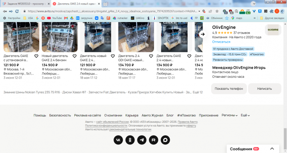
Task: Open the Реклама на сайте footer link
Action: click(87, 115)
